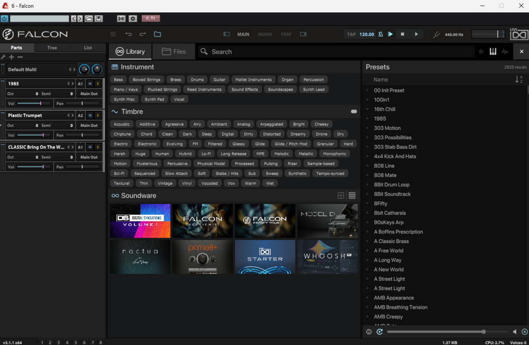Viewport: 529px width, 345px height.
Task: Adjust the 1985 part Vol slider
Action: point(34,103)
